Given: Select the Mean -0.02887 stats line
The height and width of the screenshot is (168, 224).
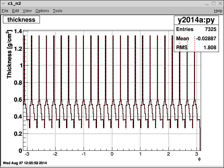Looking at the screenshot, I should (x=196, y=38).
